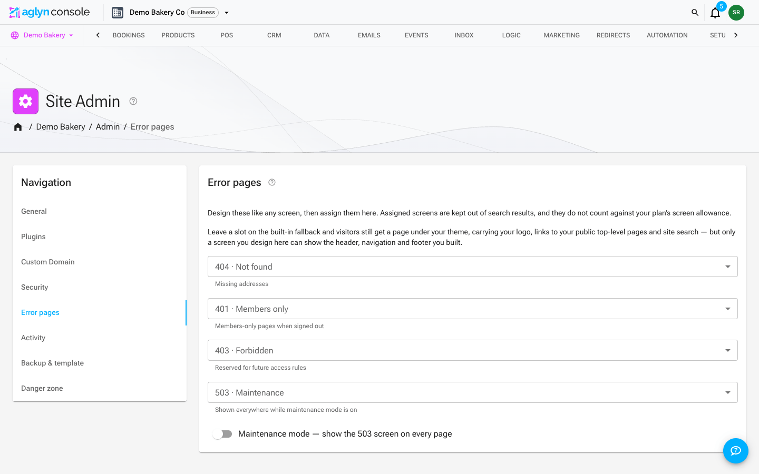Open the AUTOMATION tab

(667, 35)
